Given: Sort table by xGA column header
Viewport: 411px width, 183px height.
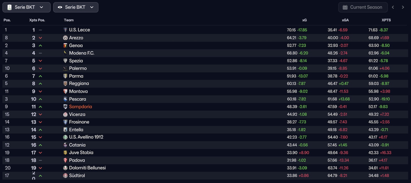Looking at the screenshot, I should [345, 20].
